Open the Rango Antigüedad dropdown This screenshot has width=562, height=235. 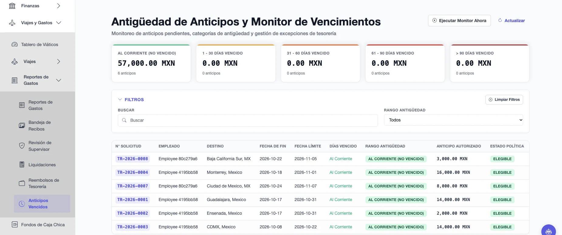coord(453,120)
